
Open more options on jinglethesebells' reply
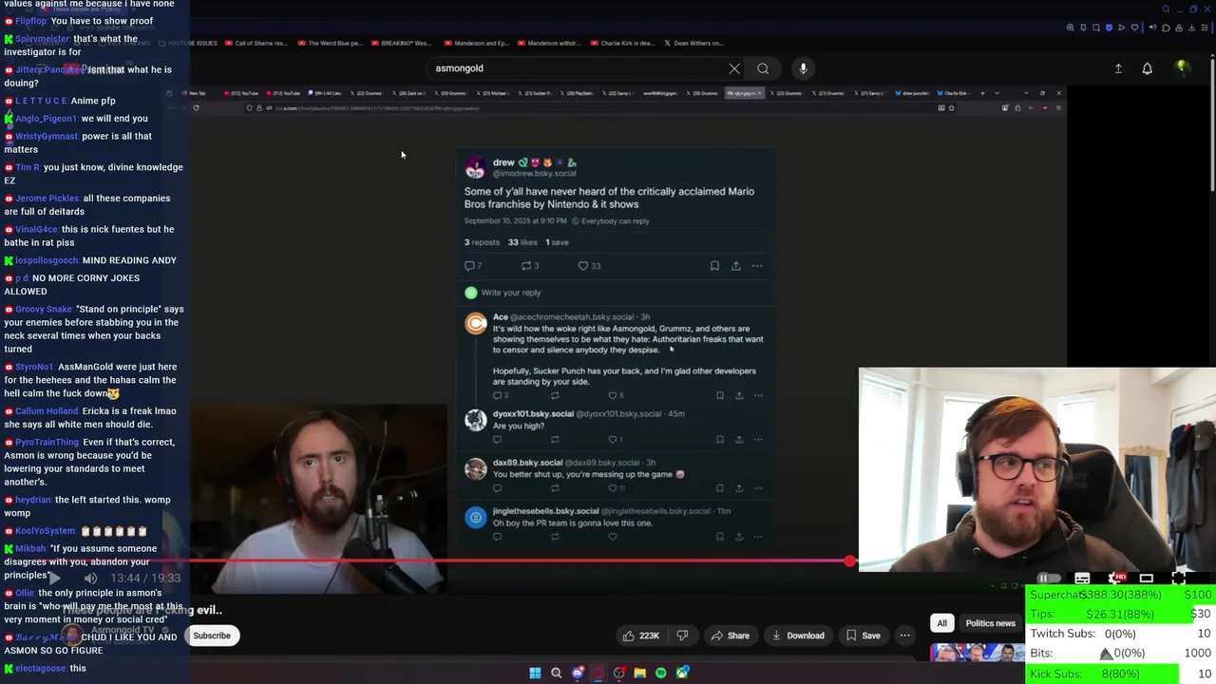757,537
